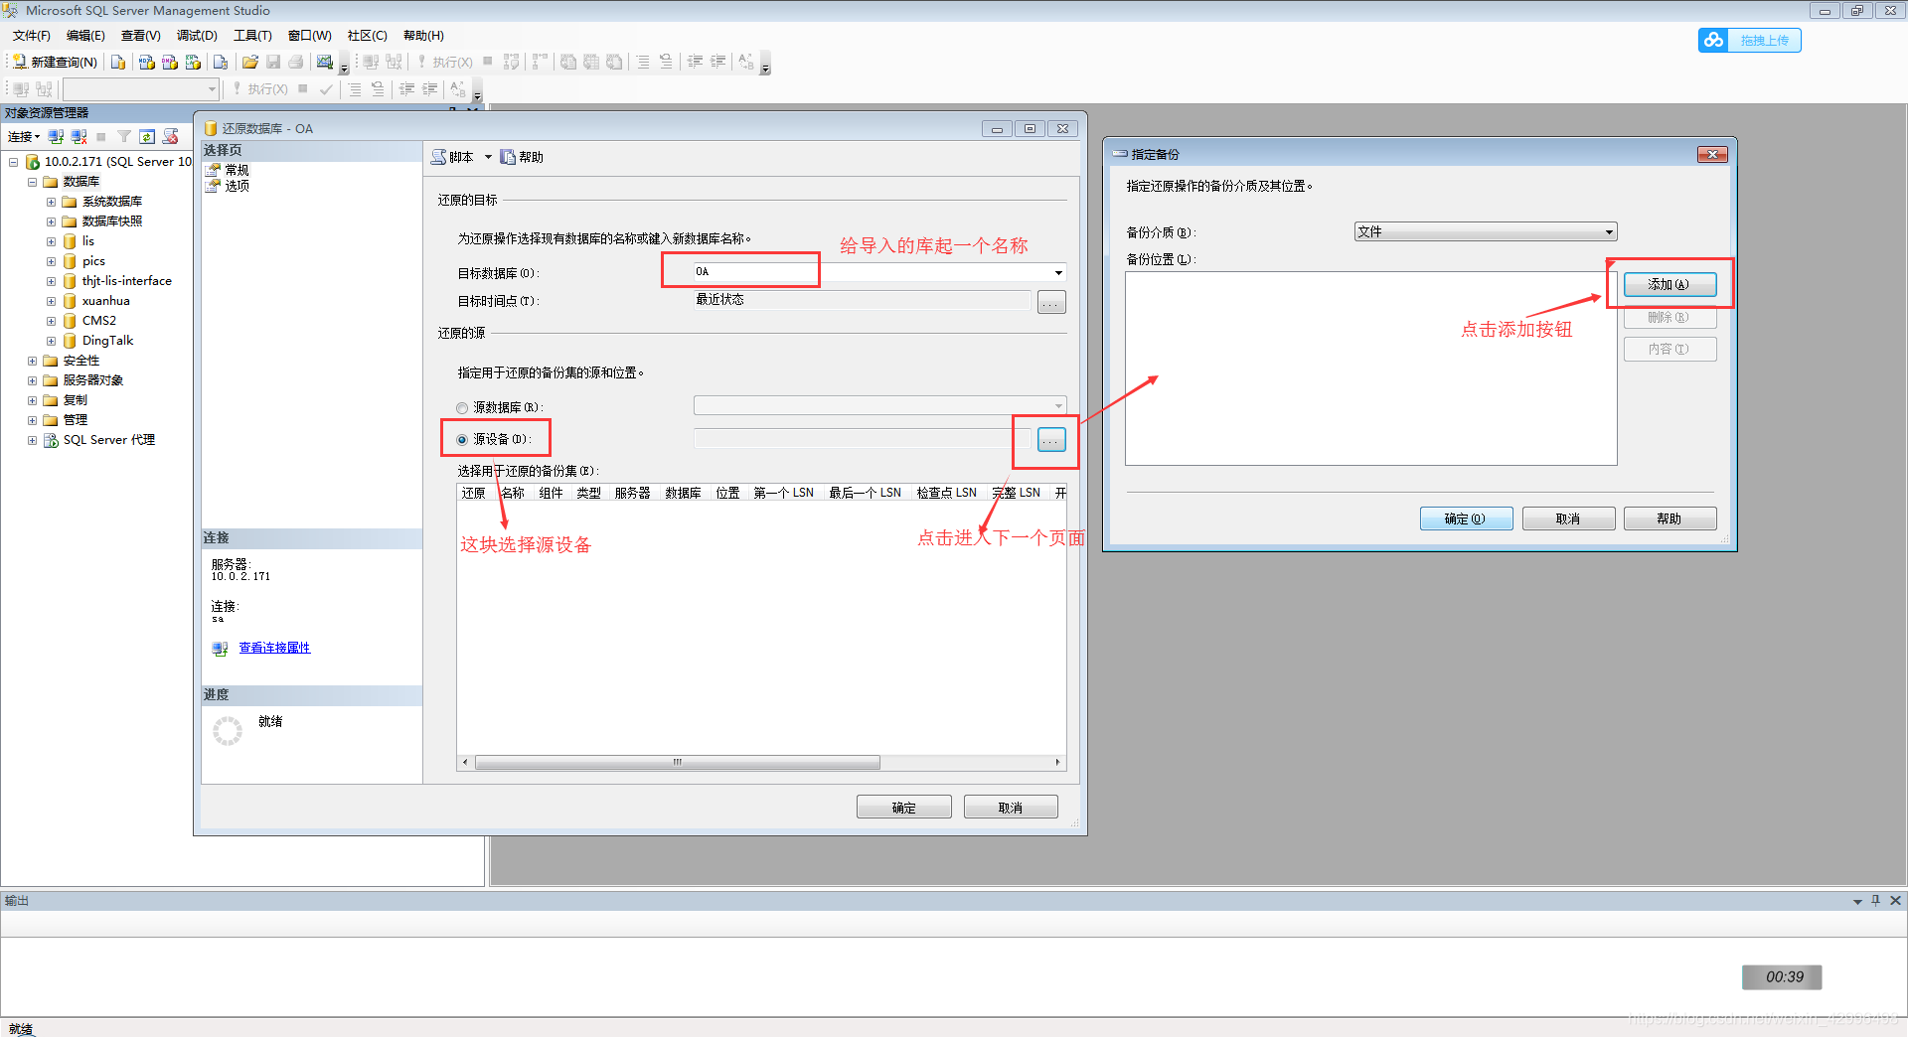This screenshot has width=1908, height=1037.
Task: Select the SQL Server Agent icon
Action: click(51, 440)
